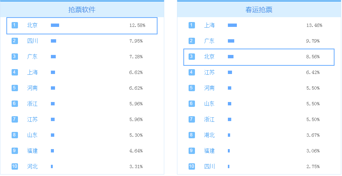
Task: Open 上海 link in 春运抢票 ranking
Action: [x=209, y=25]
